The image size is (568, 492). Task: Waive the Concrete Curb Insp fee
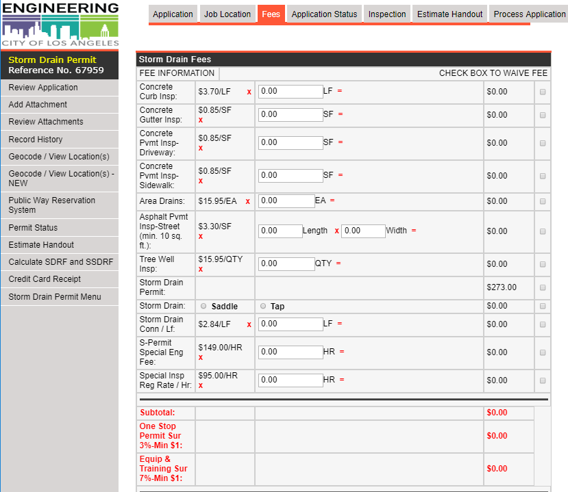(x=543, y=92)
